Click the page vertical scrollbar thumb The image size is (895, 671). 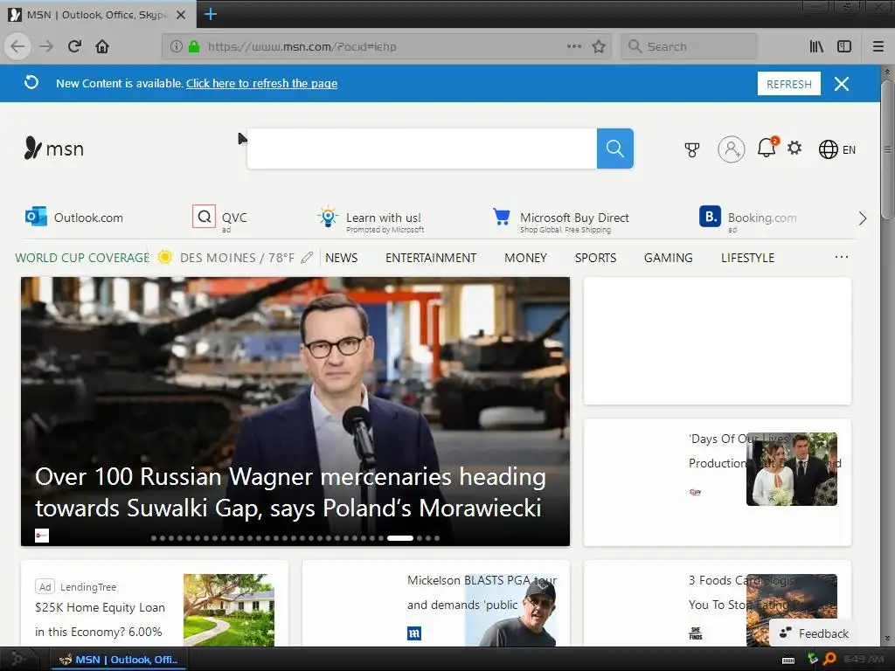[886, 149]
